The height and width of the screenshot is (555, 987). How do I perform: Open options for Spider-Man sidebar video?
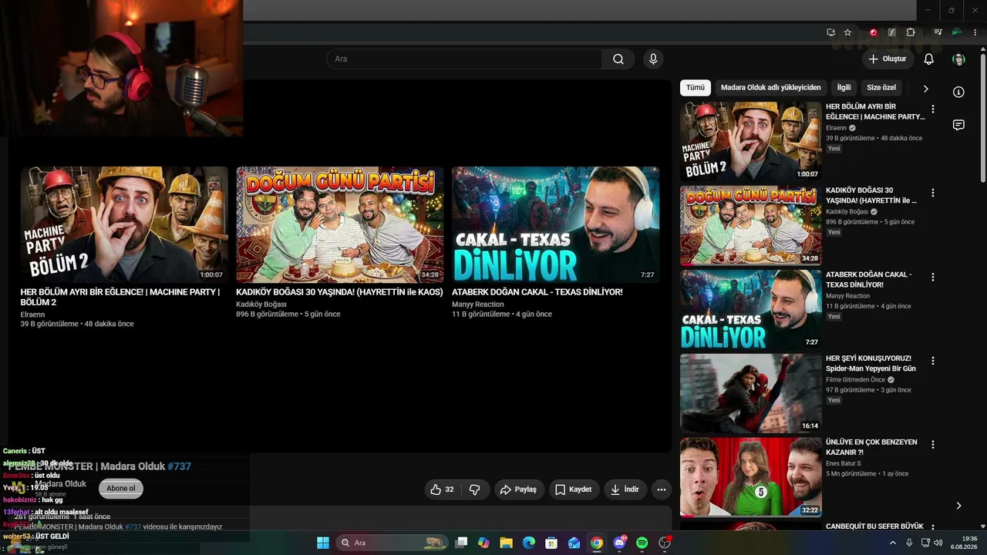point(932,361)
